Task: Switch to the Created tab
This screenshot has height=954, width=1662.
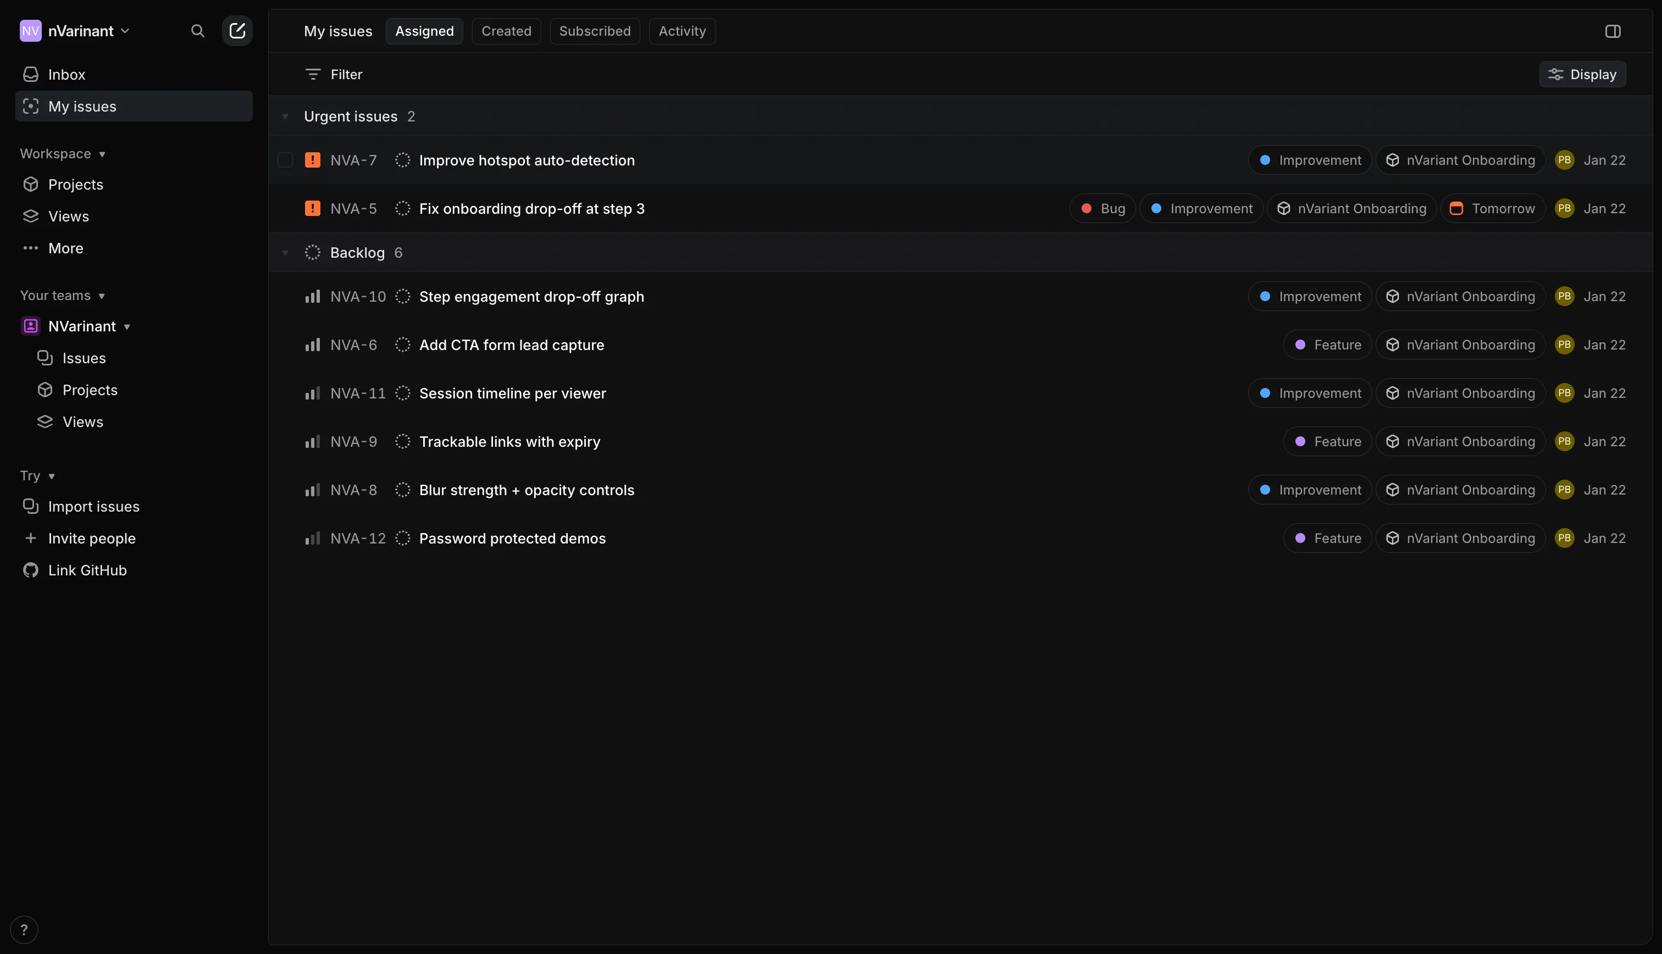Action: [506, 31]
